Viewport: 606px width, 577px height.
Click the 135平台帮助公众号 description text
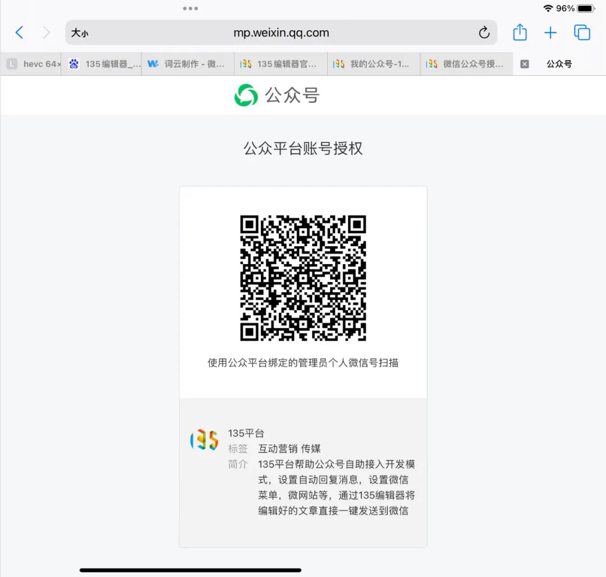(336, 487)
